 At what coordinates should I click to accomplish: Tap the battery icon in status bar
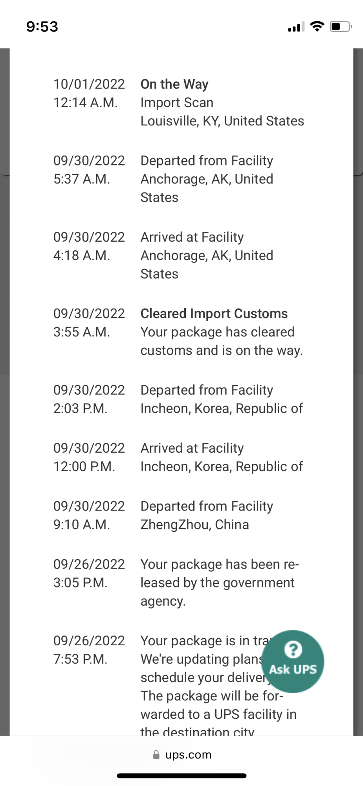pyautogui.click(x=341, y=27)
